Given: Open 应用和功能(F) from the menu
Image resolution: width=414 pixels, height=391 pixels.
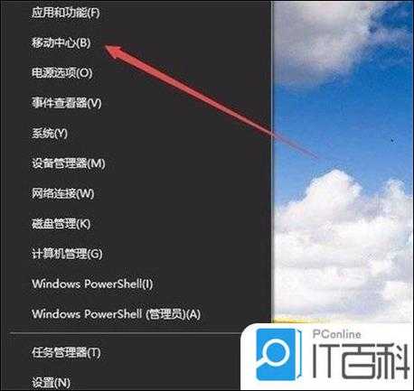Looking at the screenshot, I should click(x=66, y=13).
